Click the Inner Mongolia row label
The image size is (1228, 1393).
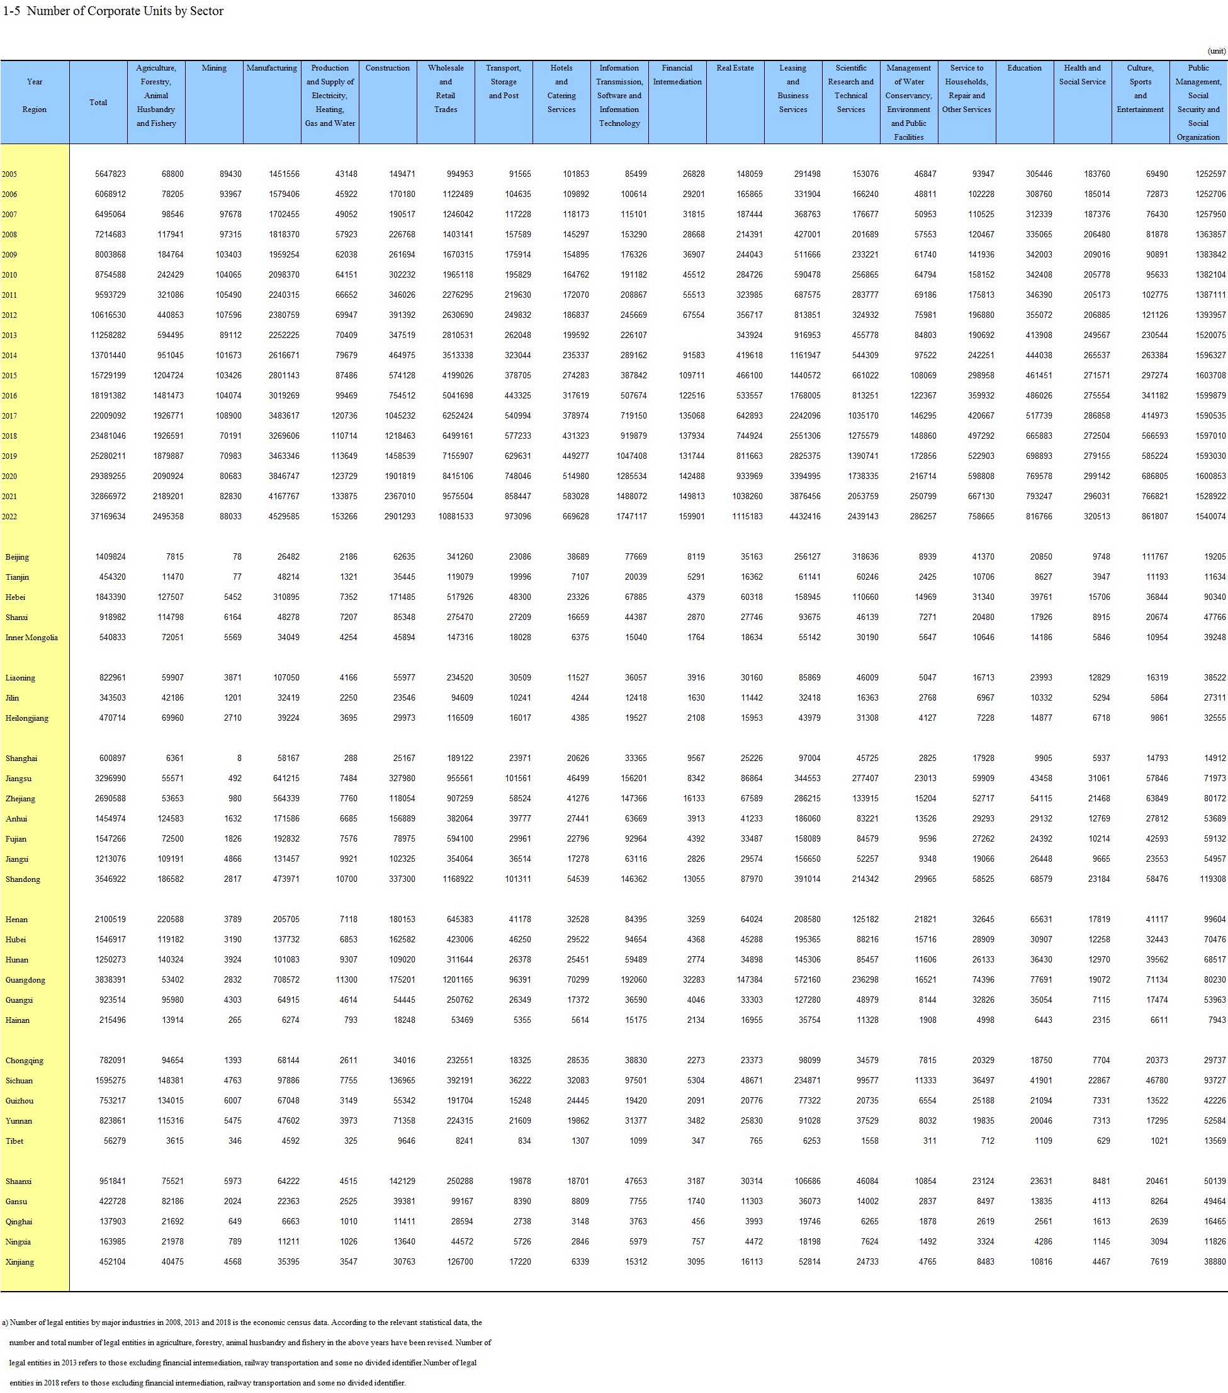pyautogui.click(x=31, y=638)
